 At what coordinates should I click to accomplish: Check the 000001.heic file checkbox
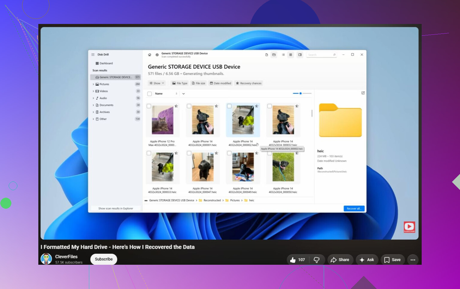189,106
